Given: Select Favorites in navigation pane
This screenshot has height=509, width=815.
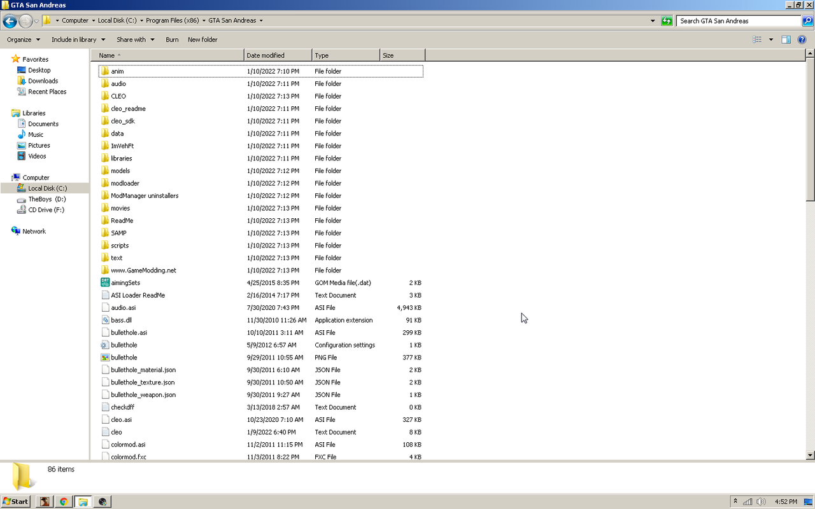Looking at the screenshot, I should pyautogui.click(x=35, y=59).
